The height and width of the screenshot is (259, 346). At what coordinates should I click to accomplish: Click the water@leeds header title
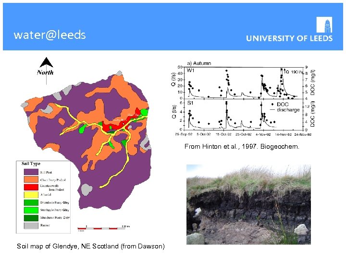pyautogui.click(x=49, y=35)
